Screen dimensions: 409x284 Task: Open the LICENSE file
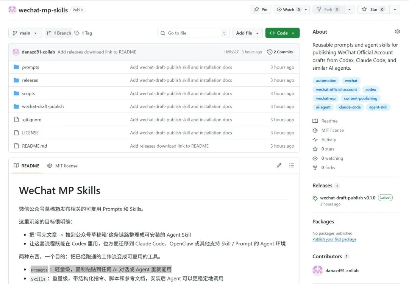tap(30, 133)
